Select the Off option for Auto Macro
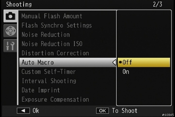The height and width of the screenshot is (117, 175). click(x=144, y=62)
